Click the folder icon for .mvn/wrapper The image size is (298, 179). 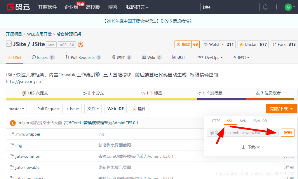click(12, 134)
